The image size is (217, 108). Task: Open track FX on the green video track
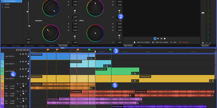coord(23,69)
